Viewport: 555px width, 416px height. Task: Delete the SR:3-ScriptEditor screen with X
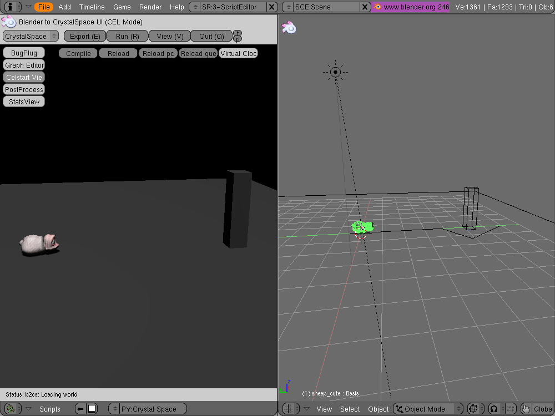click(271, 7)
